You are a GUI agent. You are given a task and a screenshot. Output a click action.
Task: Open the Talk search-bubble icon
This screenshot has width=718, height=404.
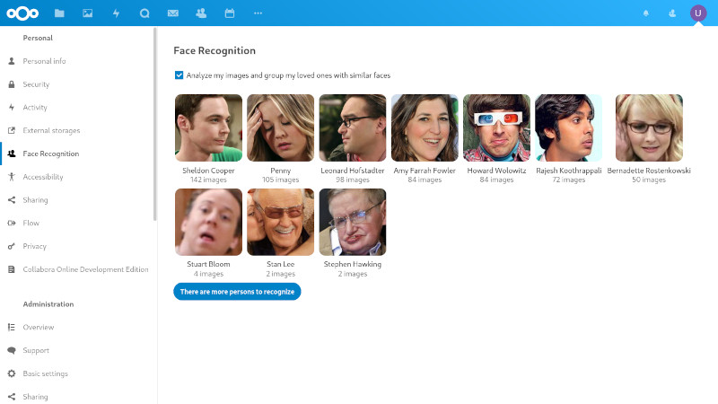point(144,13)
